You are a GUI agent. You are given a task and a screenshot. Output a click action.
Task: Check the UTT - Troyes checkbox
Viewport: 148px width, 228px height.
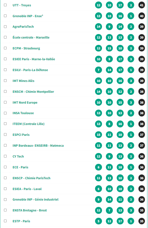click(x=5, y=5)
